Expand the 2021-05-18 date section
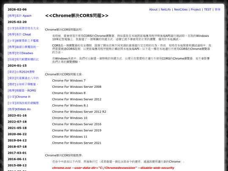The height and width of the screenshot is (171, 228). pyautogui.click(x=17, y=128)
